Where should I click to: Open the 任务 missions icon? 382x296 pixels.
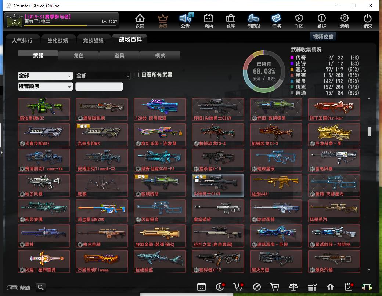277,21
